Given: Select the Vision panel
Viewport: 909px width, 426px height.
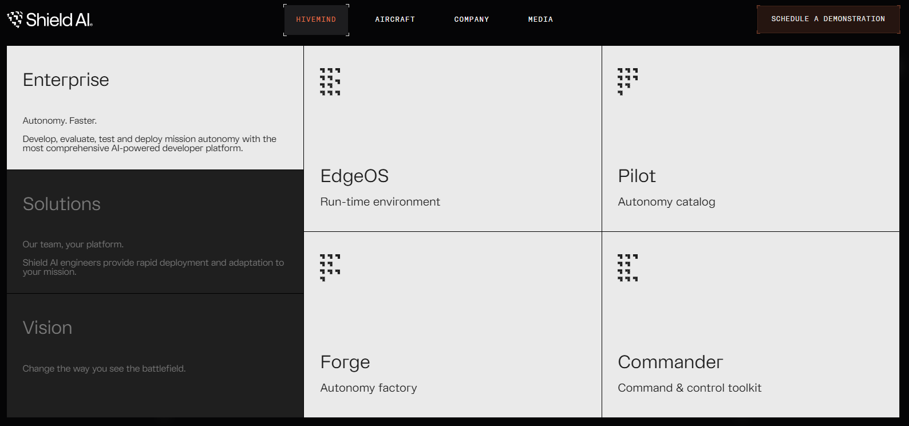Looking at the screenshot, I should (155, 356).
